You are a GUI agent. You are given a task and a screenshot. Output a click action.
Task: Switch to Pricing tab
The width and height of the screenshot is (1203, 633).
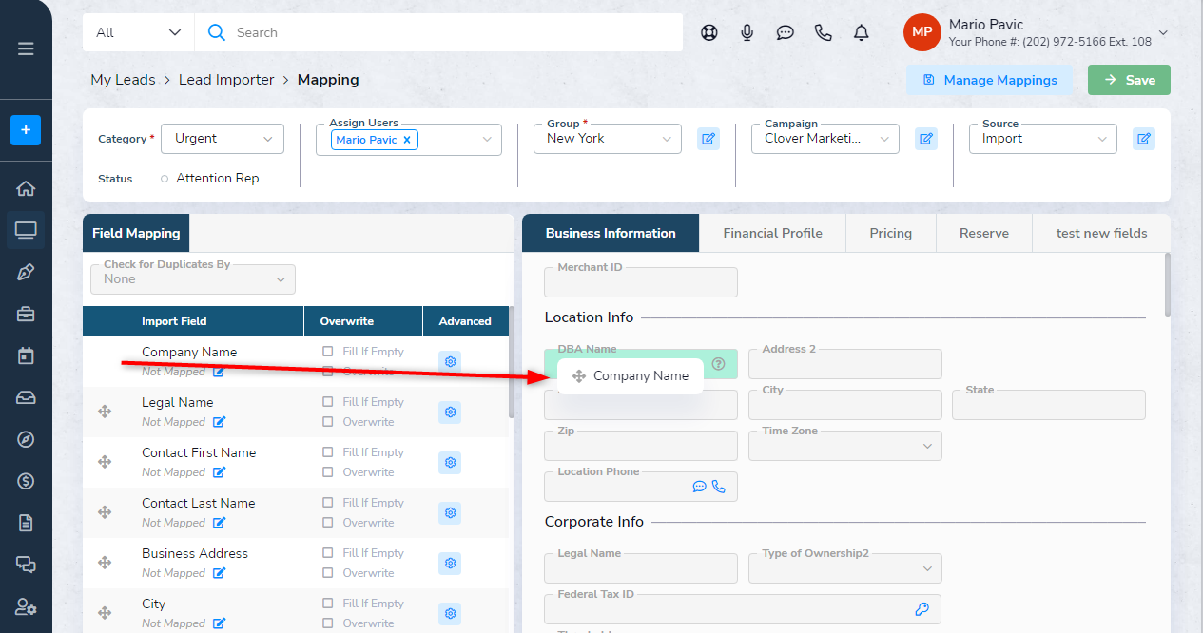[x=890, y=233]
